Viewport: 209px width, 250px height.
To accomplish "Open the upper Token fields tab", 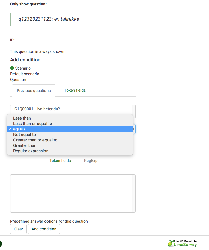I will tap(75, 90).
